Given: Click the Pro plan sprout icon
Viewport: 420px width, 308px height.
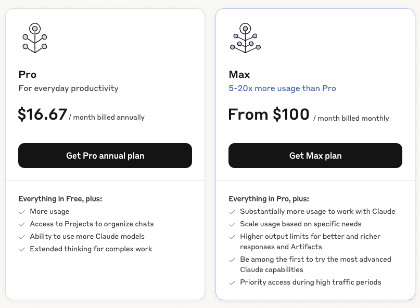Looking at the screenshot, I should (x=35, y=38).
